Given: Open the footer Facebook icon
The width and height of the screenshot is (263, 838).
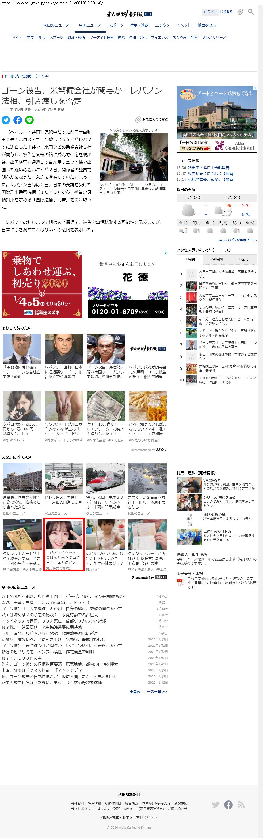Looking at the screenshot, I should (x=228, y=805).
